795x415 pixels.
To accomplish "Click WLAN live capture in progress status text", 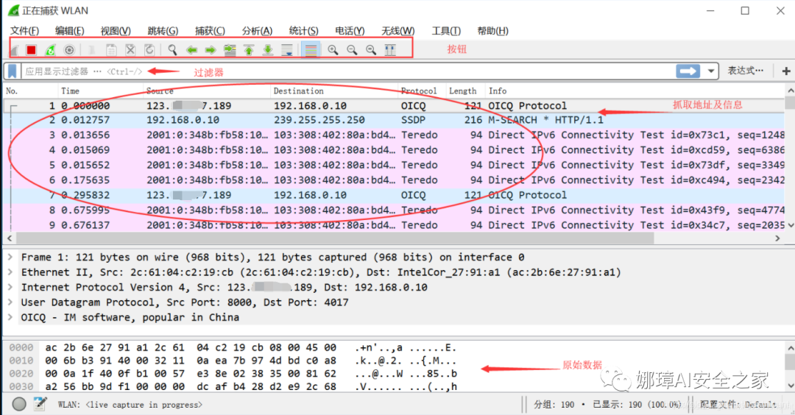I will (130, 405).
